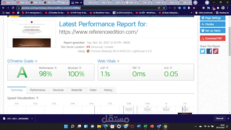The image size is (231, 130).
Task: Click the share icon in the address bar
Action: pos(159,8)
